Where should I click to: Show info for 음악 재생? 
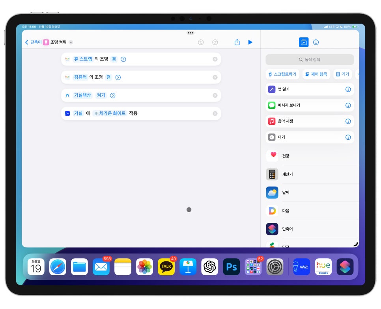[348, 121]
